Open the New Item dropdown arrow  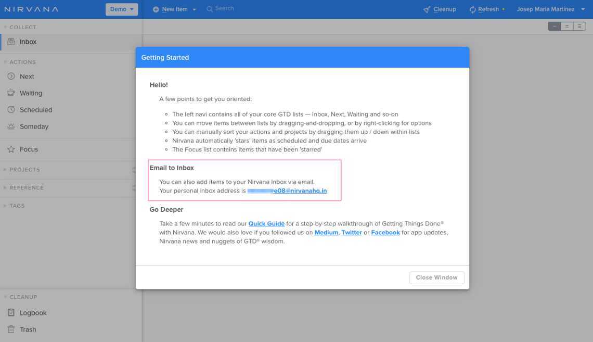(195, 9)
